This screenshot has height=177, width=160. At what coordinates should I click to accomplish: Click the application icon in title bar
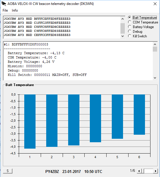pyautogui.click(x=3, y=4)
